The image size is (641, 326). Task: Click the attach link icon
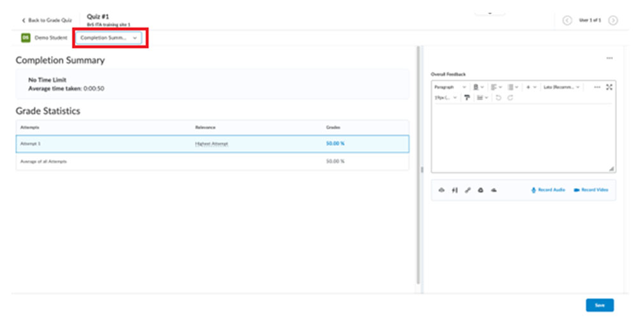[468, 190]
